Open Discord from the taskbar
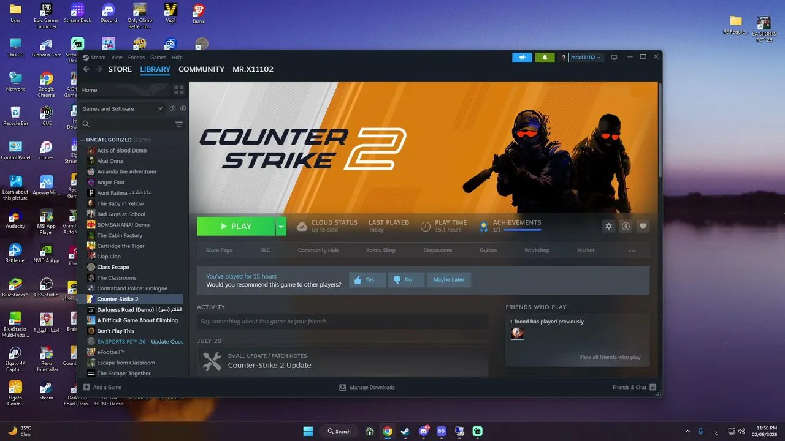The height and width of the screenshot is (441, 785). [x=423, y=431]
